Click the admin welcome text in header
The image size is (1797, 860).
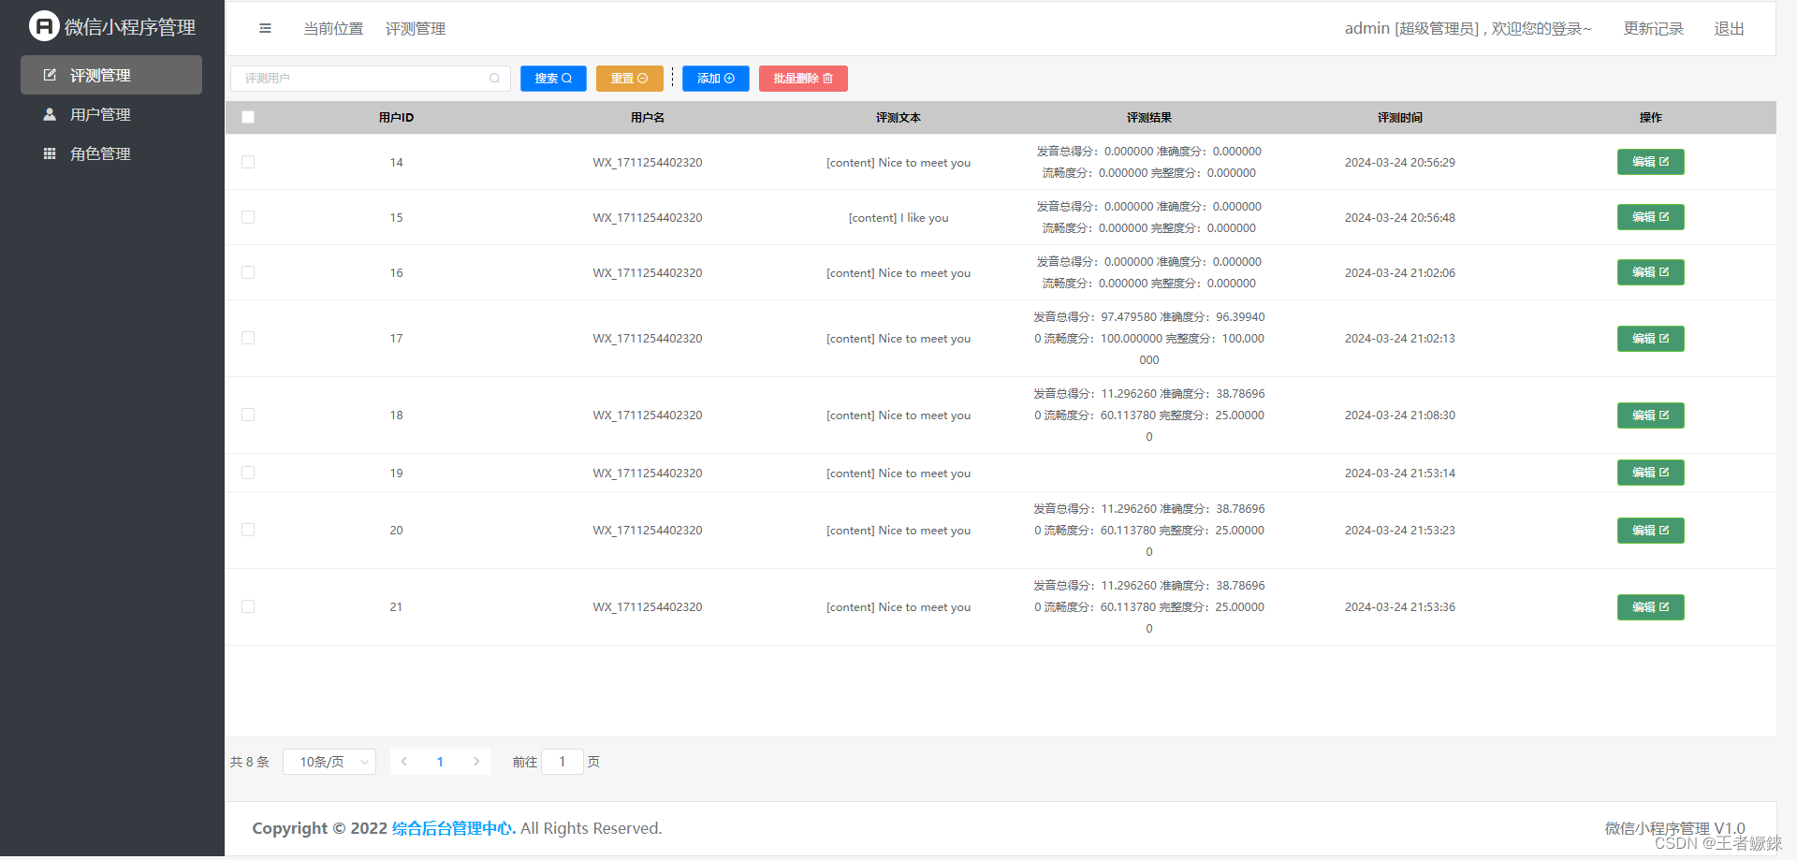1468,29
